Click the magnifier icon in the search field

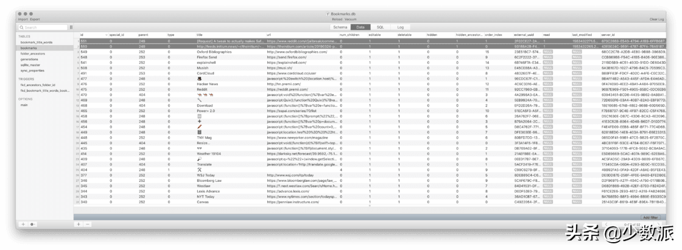point(22,27)
